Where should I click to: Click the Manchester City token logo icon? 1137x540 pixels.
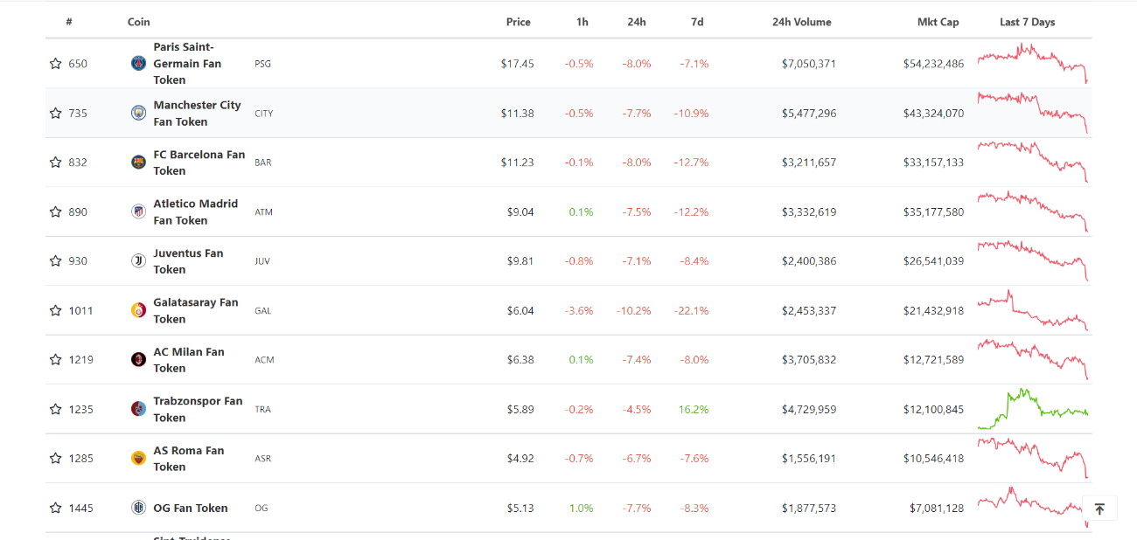[x=138, y=113]
